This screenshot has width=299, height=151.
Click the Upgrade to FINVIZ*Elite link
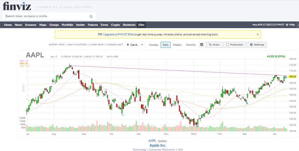click(x=118, y=34)
